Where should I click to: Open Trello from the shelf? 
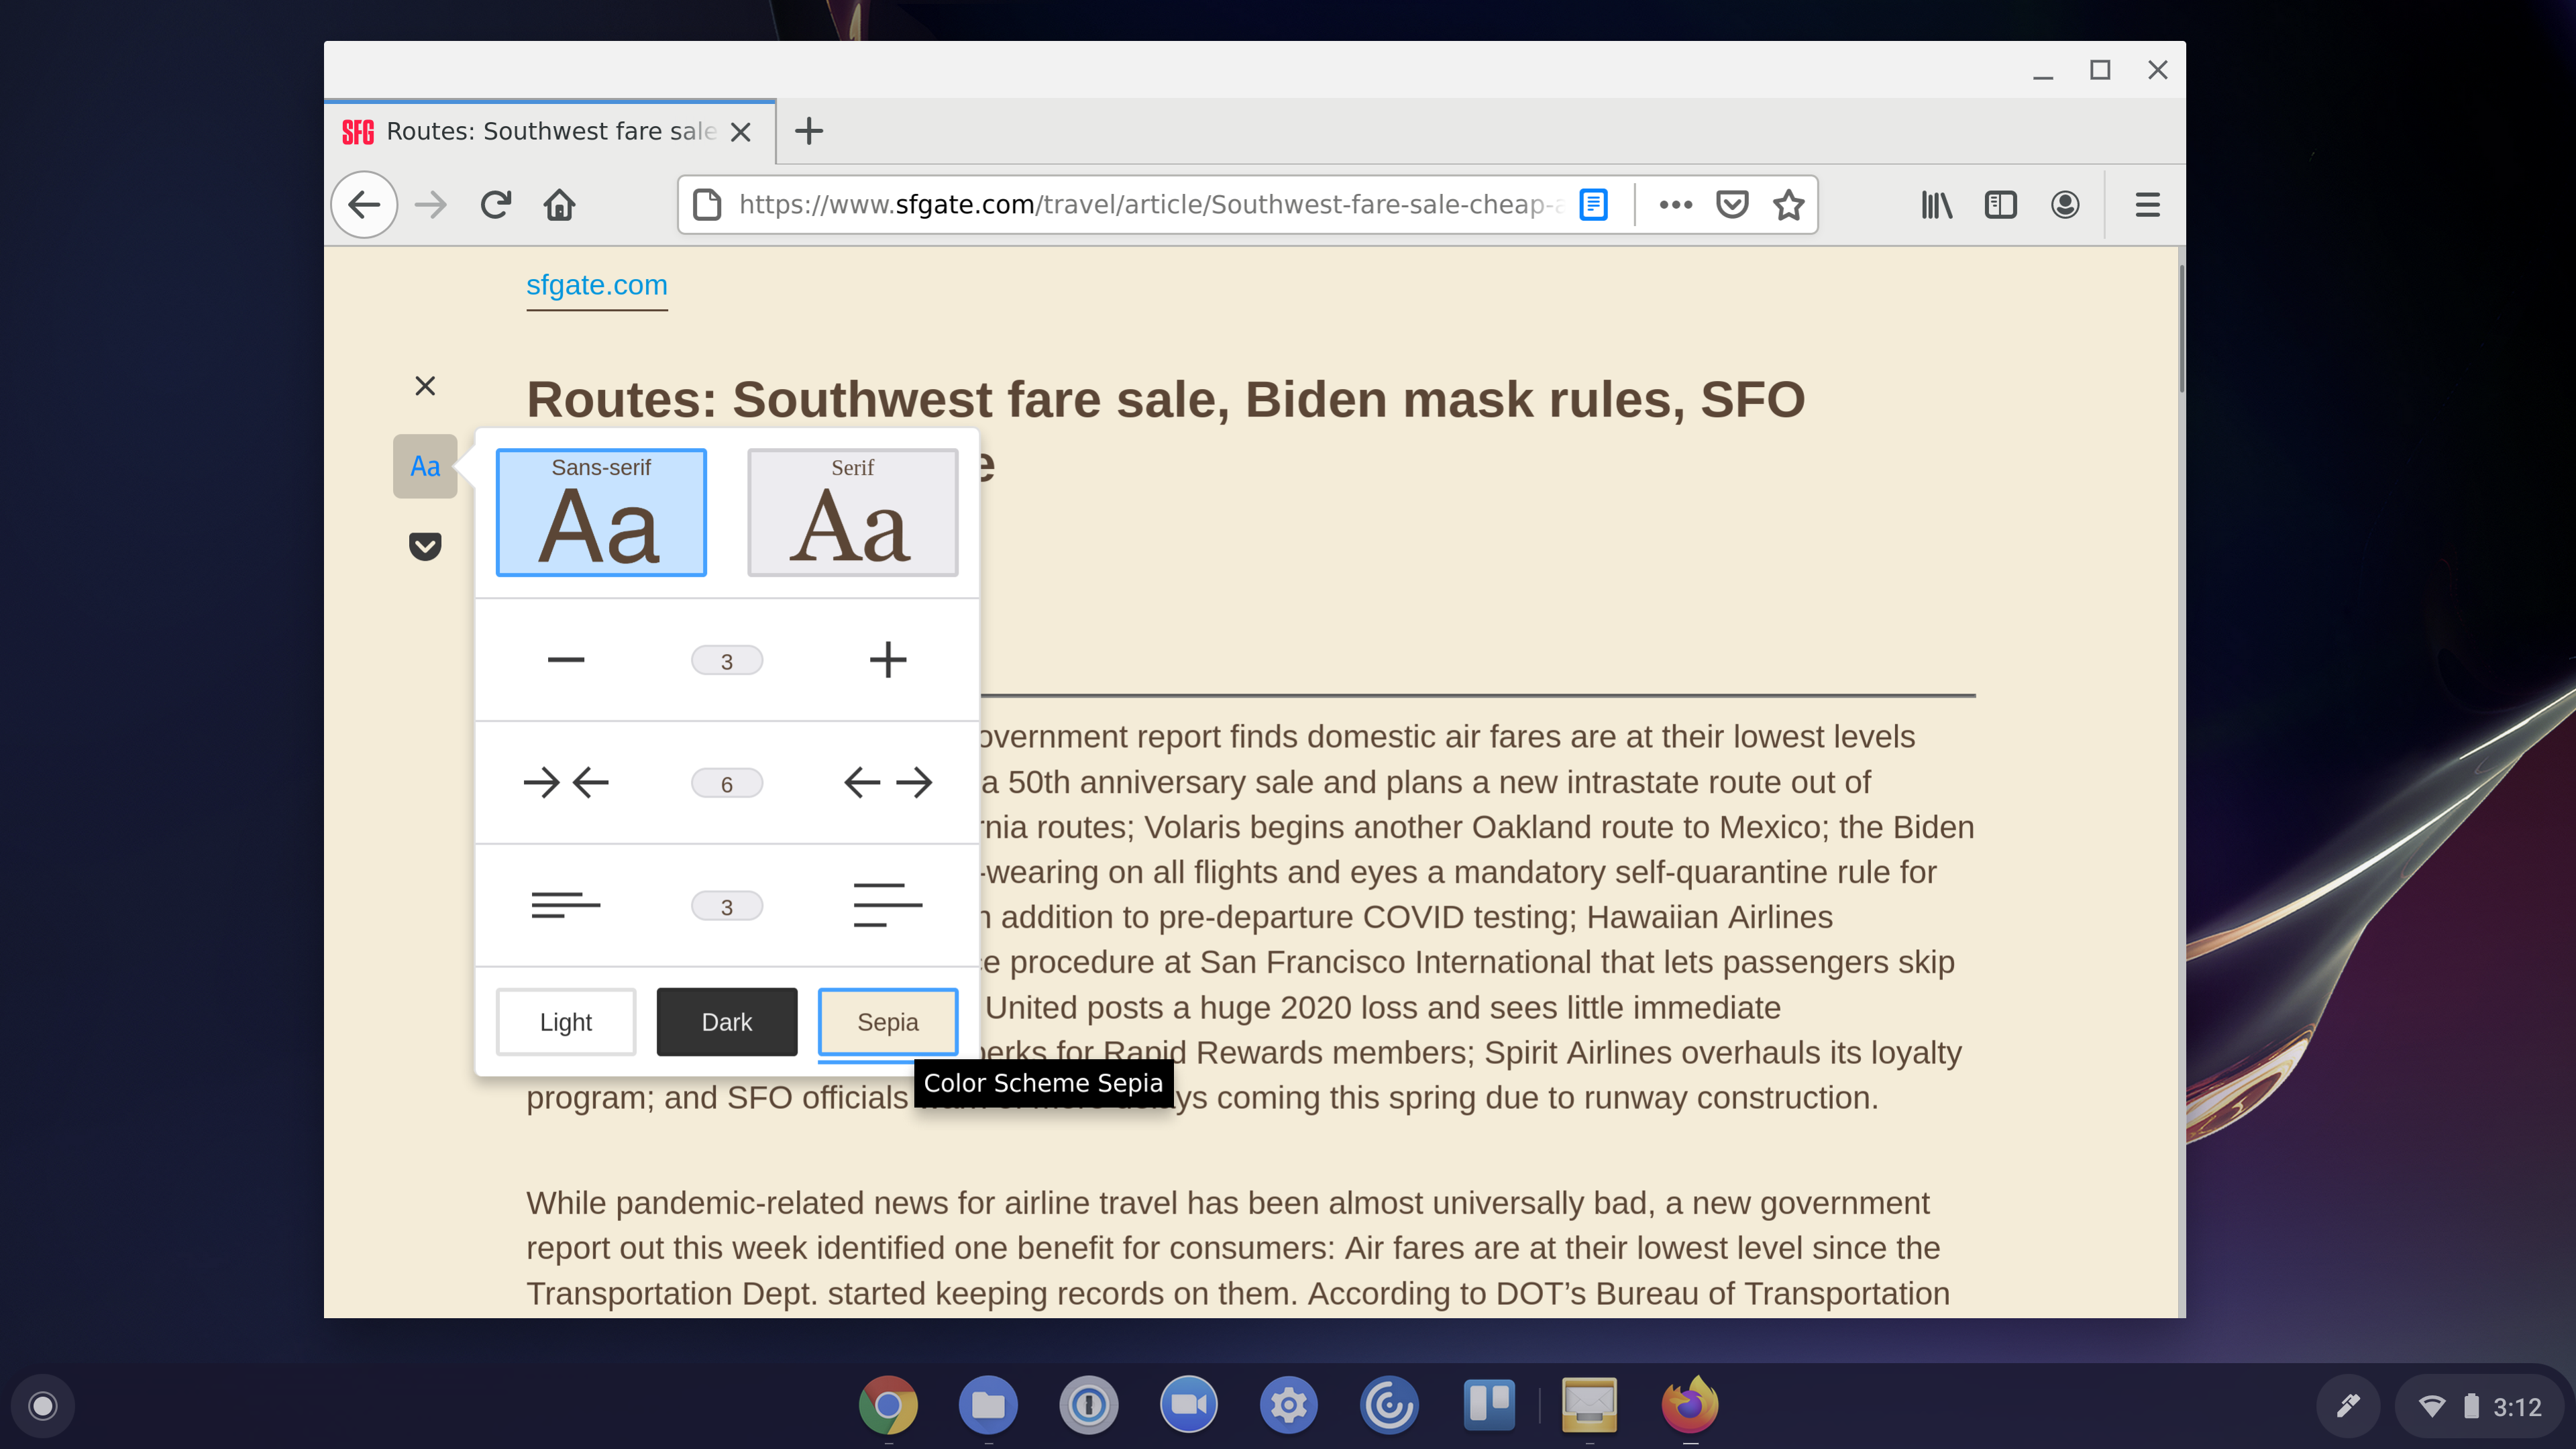1489,1405
